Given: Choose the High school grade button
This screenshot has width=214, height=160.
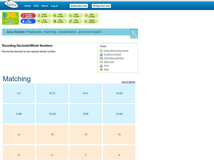Looking at the screenshot, I should [x=91, y=21].
